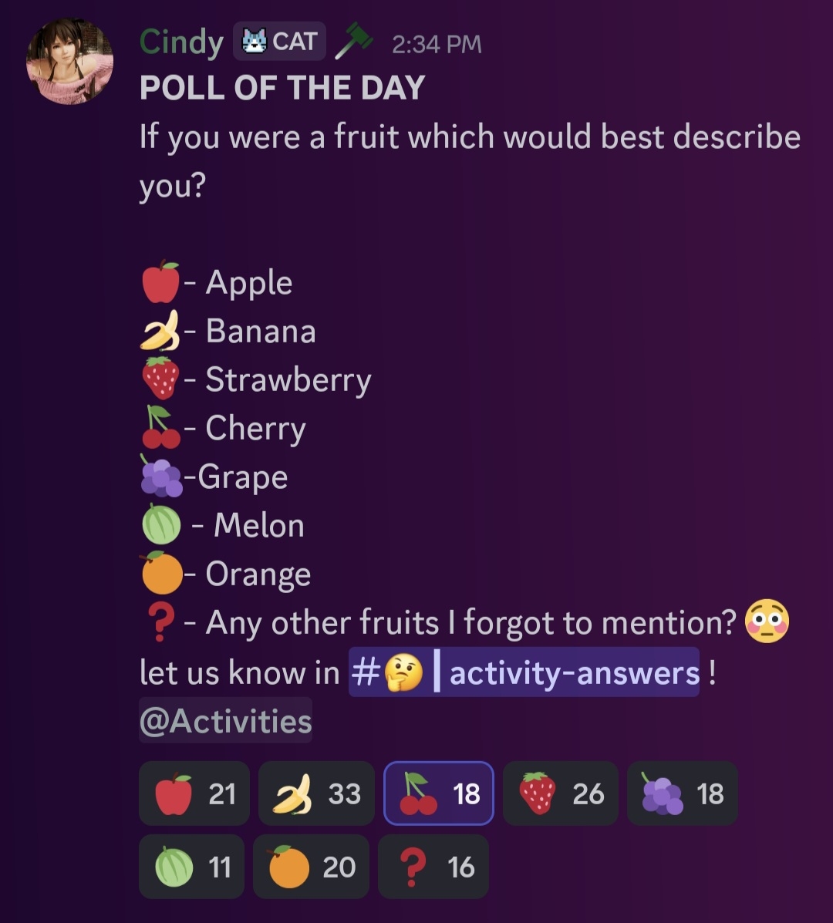Open Cindy's profile picture avatar

click(70, 62)
